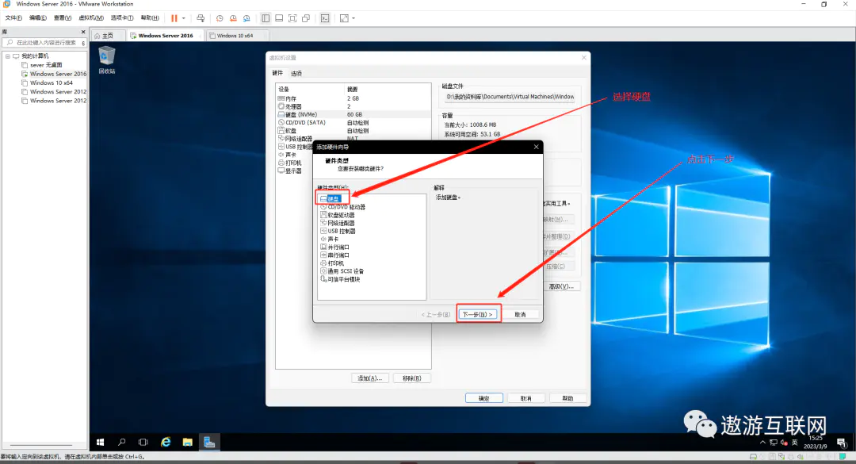Collapse the 我的计算机 tree node
This screenshot has width=856, height=464.
7,56
